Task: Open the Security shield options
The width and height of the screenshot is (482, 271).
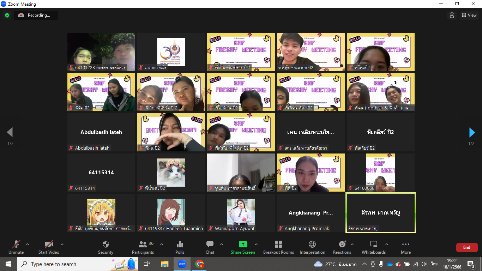Action: point(106,247)
